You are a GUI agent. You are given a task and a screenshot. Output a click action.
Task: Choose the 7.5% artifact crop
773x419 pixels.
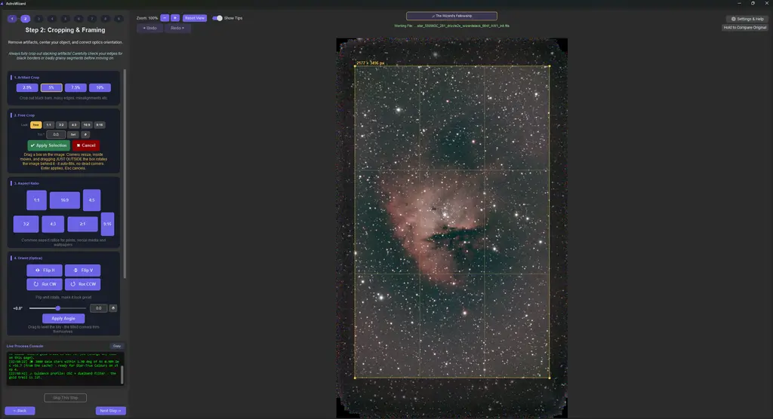coord(75,87)
